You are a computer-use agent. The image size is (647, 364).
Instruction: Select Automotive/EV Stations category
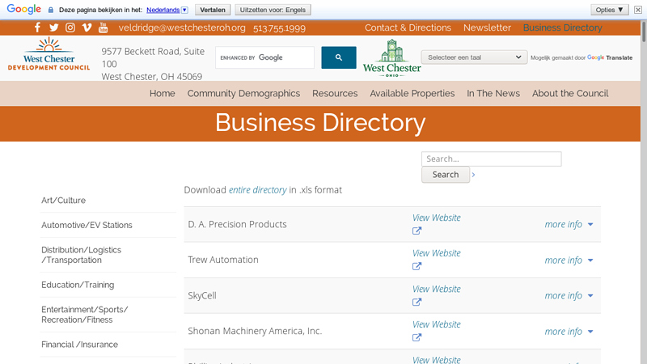(x=87, y=225)
